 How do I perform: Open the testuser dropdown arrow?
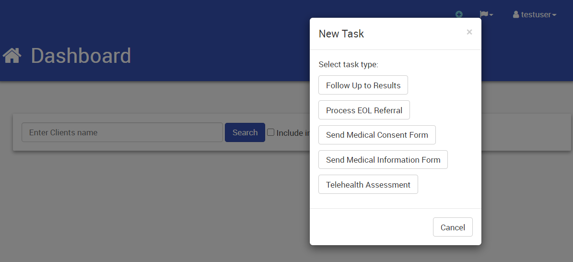pos(554,15)
